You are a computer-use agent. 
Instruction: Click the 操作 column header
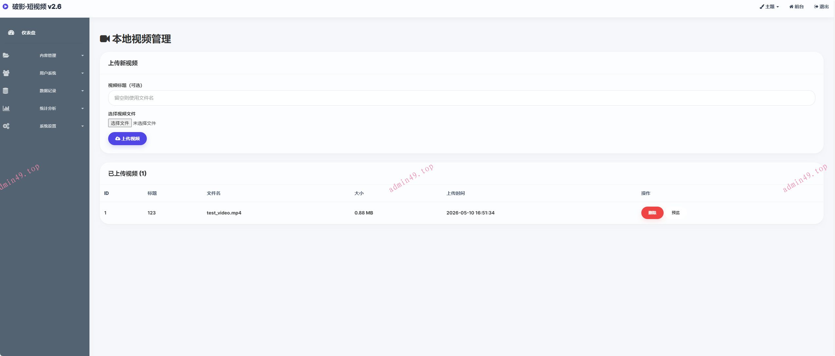(646, 193)
